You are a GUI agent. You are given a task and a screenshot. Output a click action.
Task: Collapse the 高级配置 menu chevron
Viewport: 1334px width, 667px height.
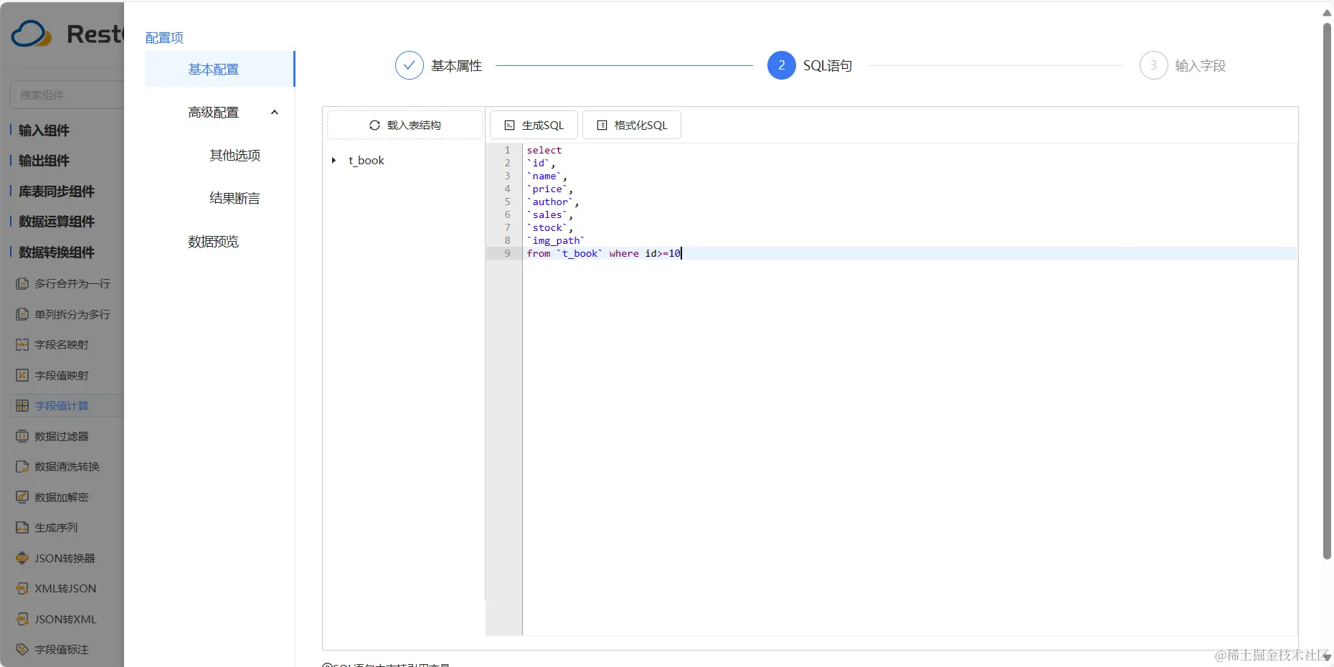[x=275, y=113]
